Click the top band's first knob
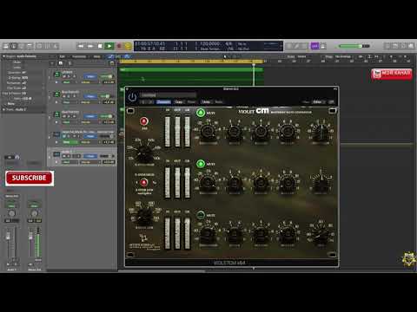The width and height of the screenshot is (417, 312). (x=208, y=132)
